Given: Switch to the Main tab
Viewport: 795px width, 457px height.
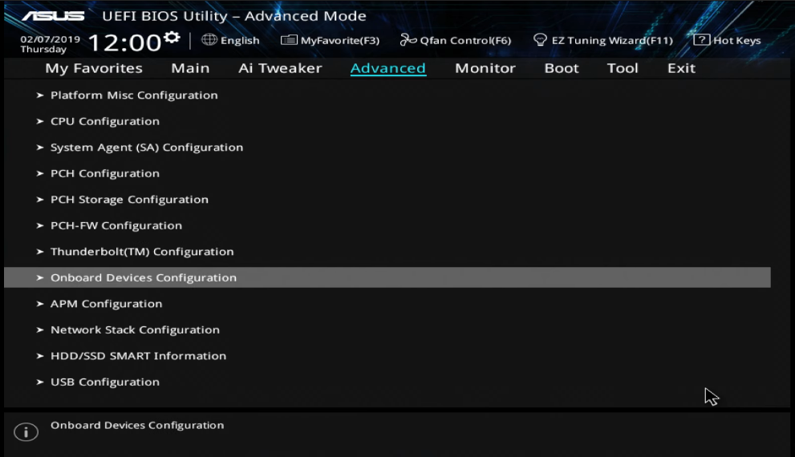Looking at the screenshot, I should point(190,68).
